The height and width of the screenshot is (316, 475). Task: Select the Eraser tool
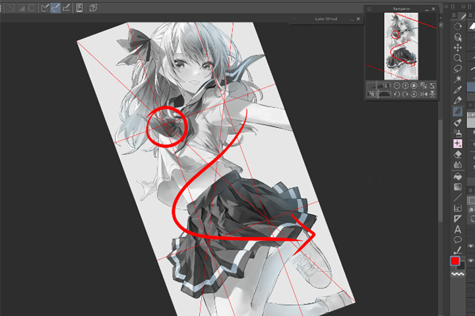(458, 155)
